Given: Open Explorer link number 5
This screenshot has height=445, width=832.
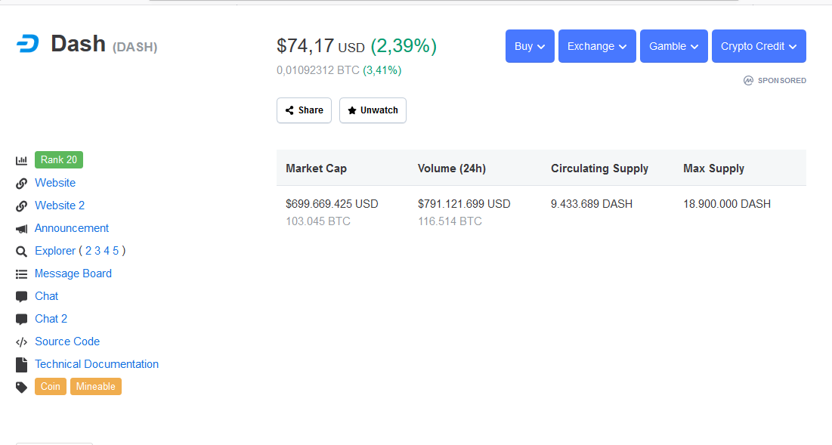Looking at the screenshot, I should [x=116, y=251].
